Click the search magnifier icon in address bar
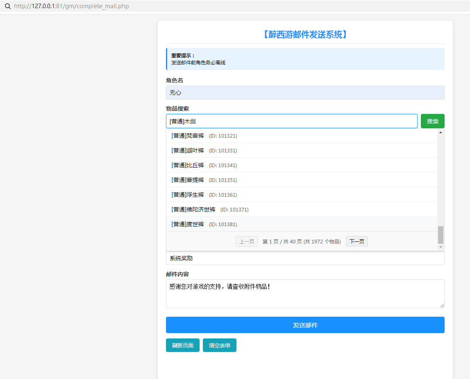This screenshot has width=470, height=379. [x=7, y=6]
